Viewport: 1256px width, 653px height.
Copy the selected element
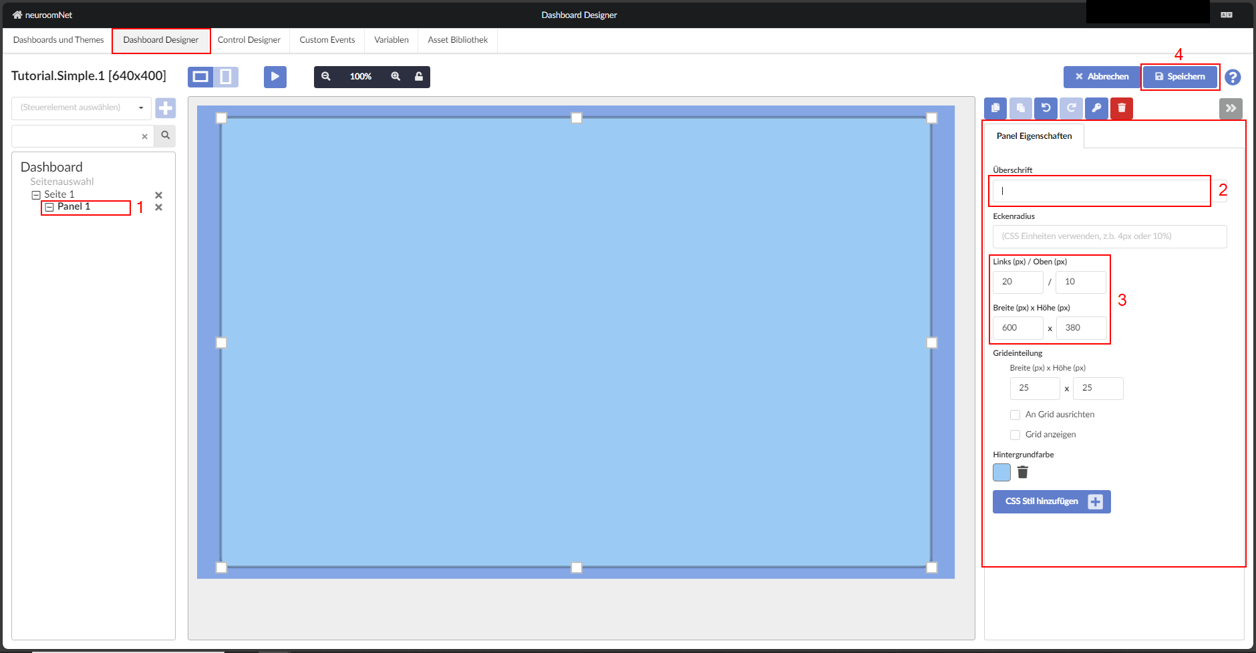coord(995,108)
